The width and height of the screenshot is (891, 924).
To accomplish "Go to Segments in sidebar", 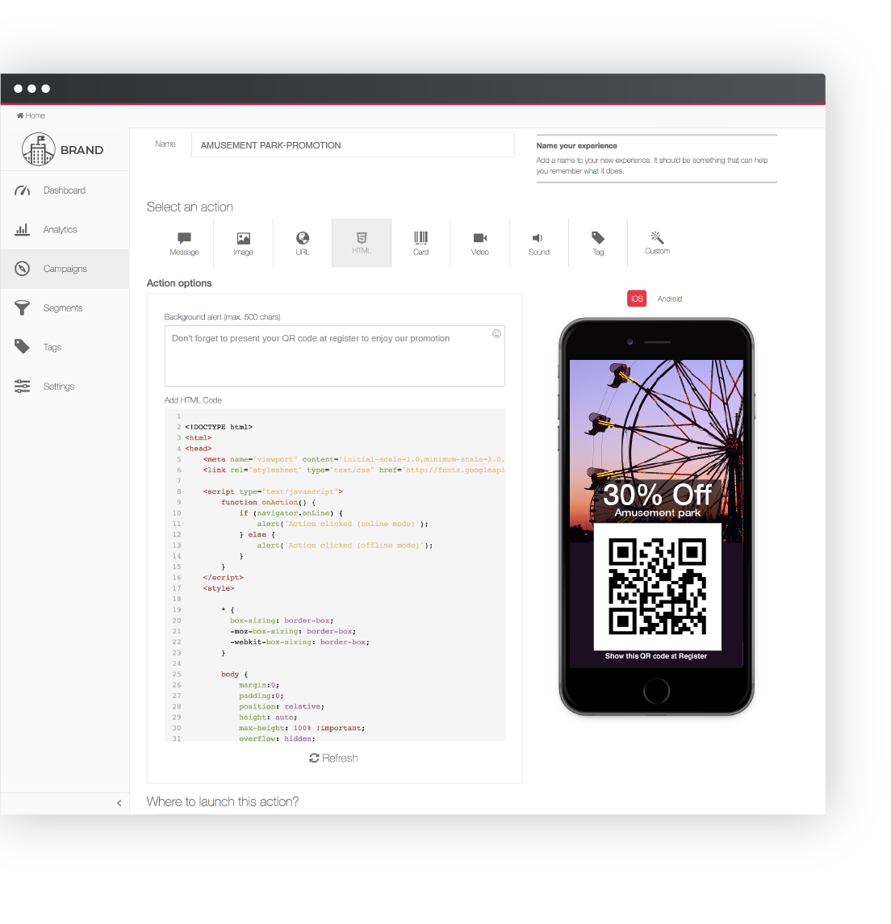I will point(65,307).
